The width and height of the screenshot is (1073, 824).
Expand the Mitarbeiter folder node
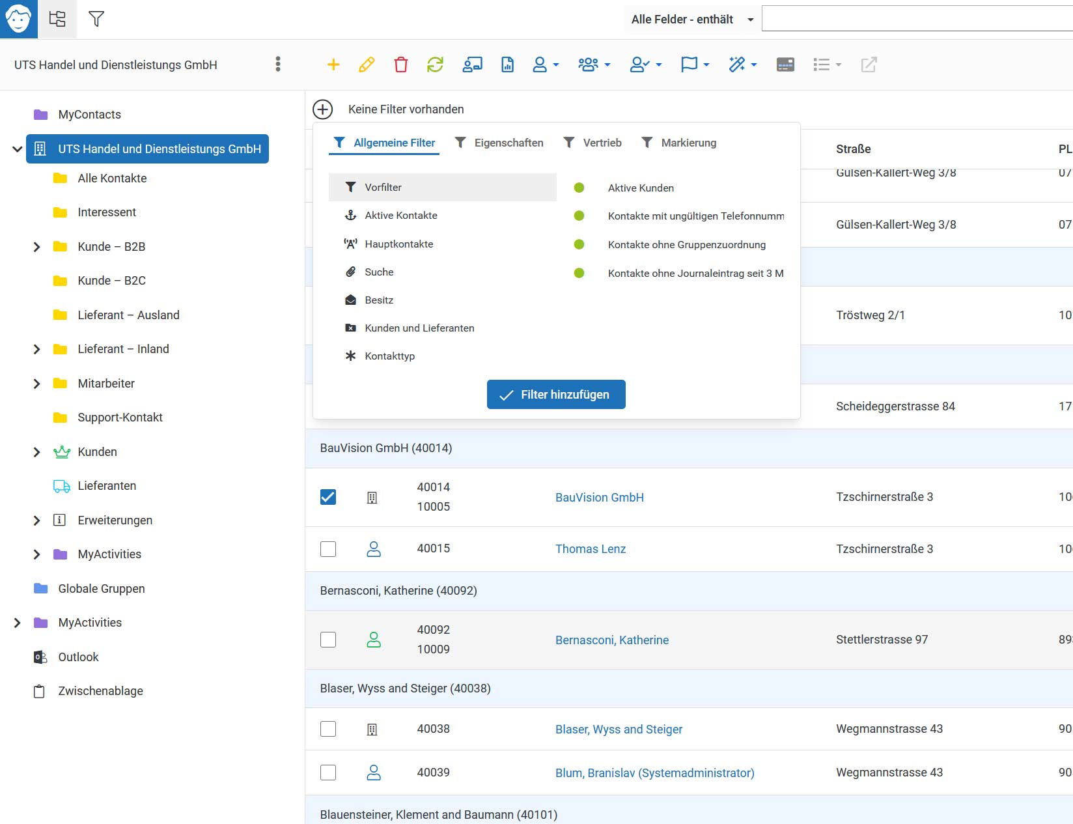(x=37, y=384)
